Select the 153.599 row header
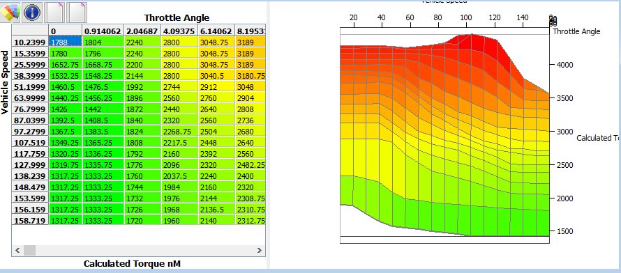This screenshot has height=273, width=621. click(x=30, y=198)
